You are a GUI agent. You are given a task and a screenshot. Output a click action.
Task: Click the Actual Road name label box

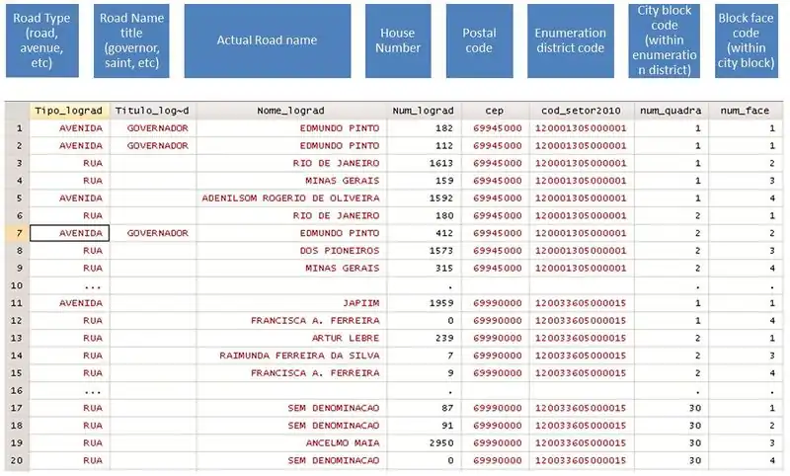point(267,40)
